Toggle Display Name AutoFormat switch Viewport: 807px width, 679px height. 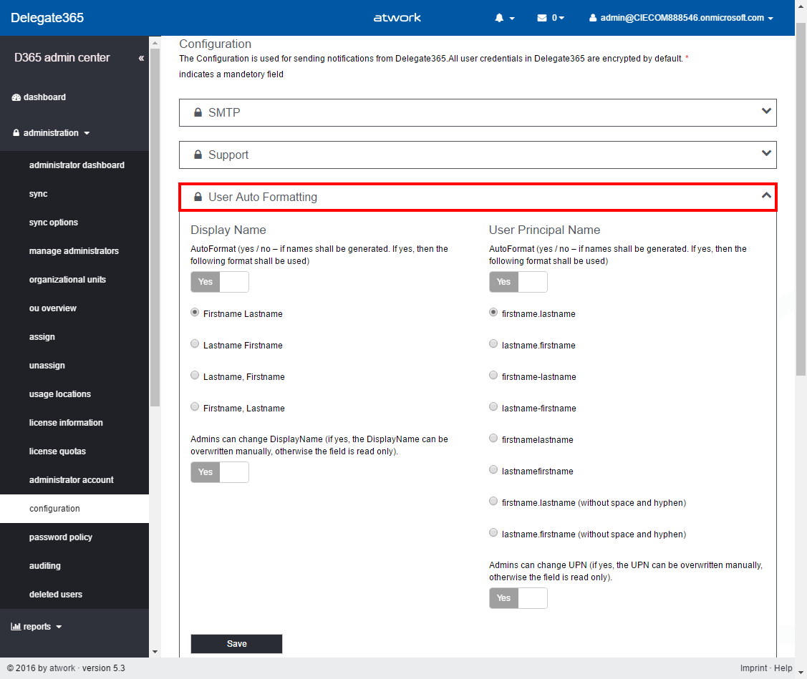219,282
